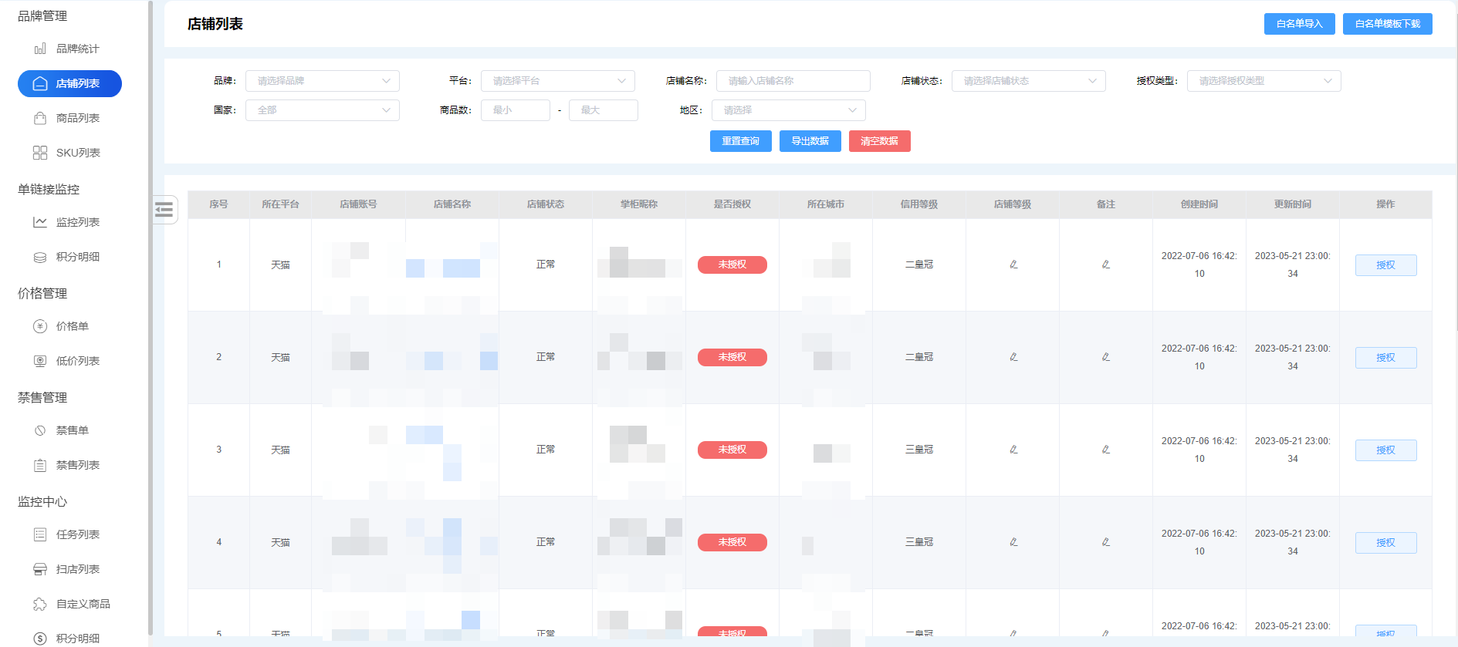Click the 商品列表 bag icon
Image resolution: width=1458 pixels, height=647 pixels.
[40, 118]
